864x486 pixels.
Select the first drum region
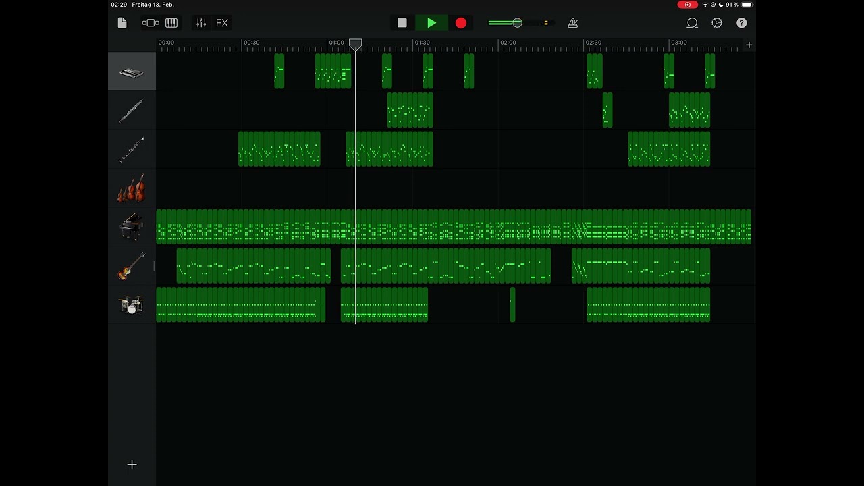tap(241, 304)
